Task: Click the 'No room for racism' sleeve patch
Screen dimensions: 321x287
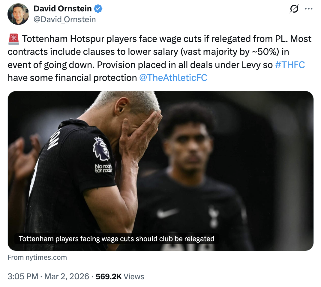Action: pyautogui.click(x=103, y=168)
